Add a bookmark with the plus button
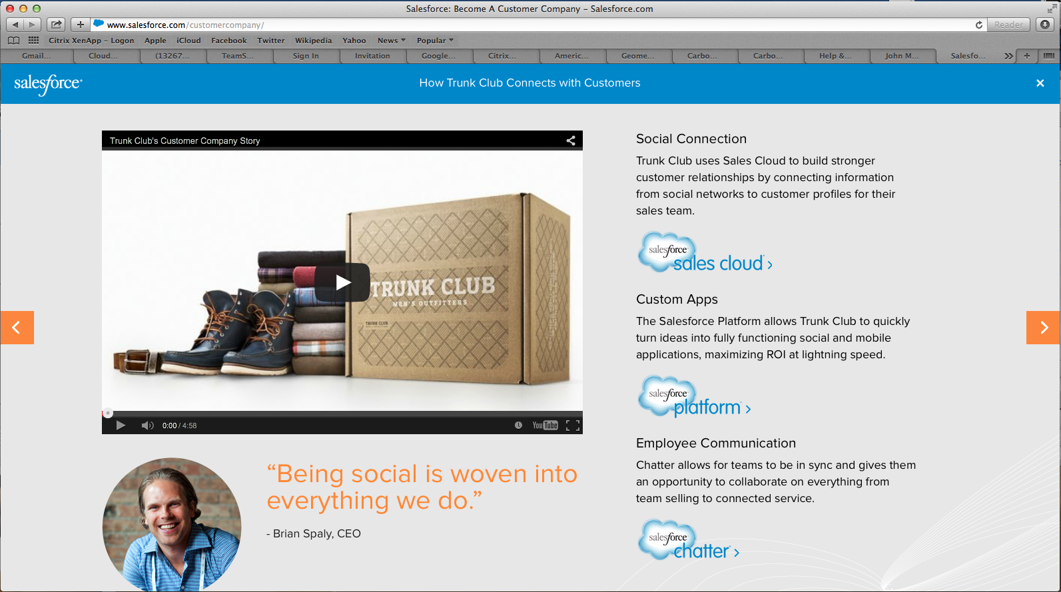 pyautogui.click(x=80, y=25)
